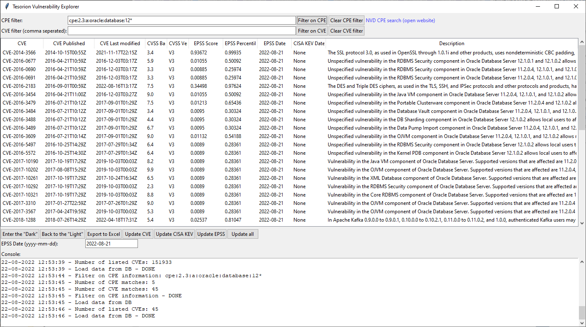Screen dimensions: 586x327
Task: Sort by the EPSS Score column header
Action: 205,43
